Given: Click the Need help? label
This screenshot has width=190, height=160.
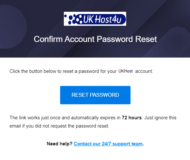Looking at the screenshot, I should (x=59, y=144).
